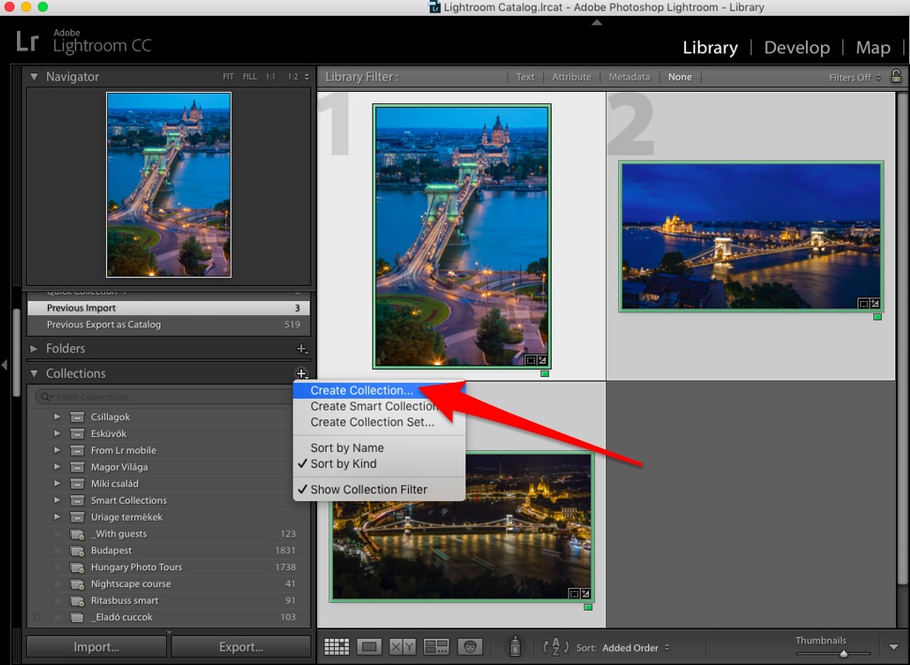
Task: Open the Sort Added Order dropdown
Action: click(636, 647)
